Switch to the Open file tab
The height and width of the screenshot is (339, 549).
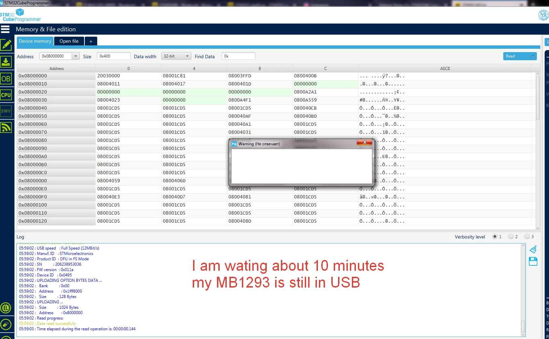pos(69,41)
